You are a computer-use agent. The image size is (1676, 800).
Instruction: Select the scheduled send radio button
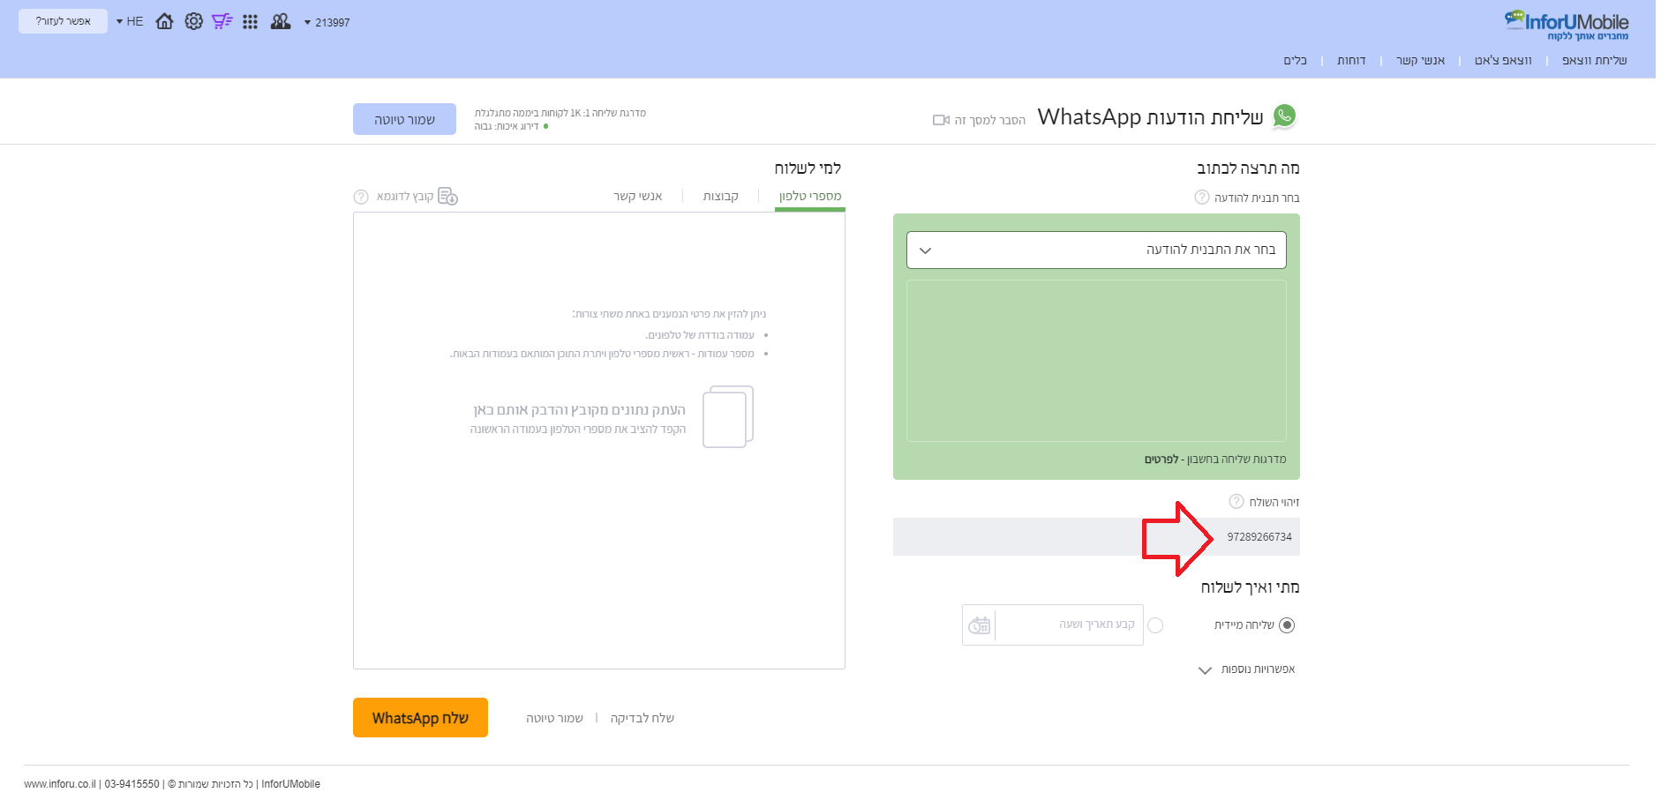pos(1155,625)
